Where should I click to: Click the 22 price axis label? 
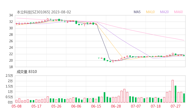click(11, 54)
